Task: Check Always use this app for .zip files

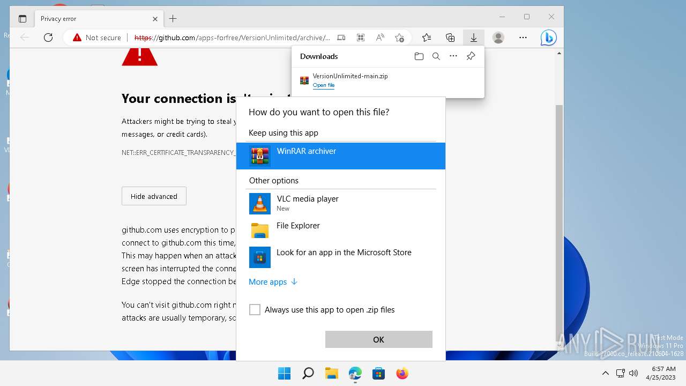Action: (x=255, y=310)
